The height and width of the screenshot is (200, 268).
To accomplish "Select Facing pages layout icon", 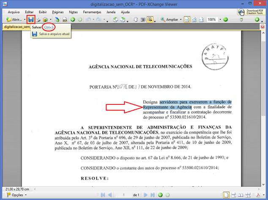I will pyautogui.click(x=241, y=195).
